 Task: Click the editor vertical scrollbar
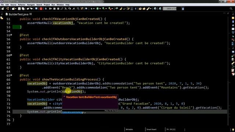click(x=228, y=70)
